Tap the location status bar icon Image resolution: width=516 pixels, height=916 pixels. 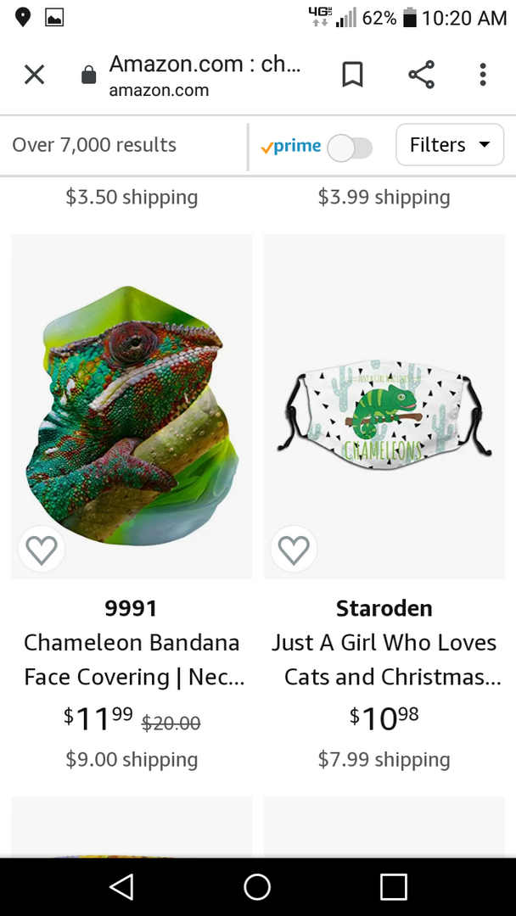(x=23, y=17)
